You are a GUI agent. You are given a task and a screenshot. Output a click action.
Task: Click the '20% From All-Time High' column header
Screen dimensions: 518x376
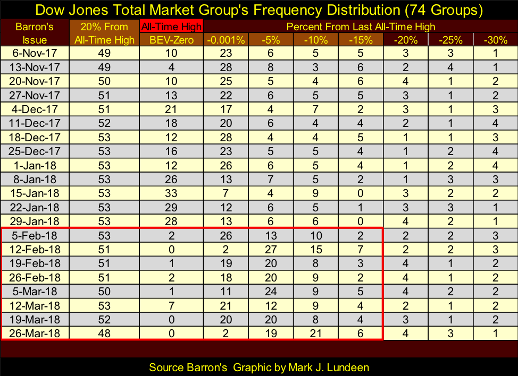click(x=104, y=33)
